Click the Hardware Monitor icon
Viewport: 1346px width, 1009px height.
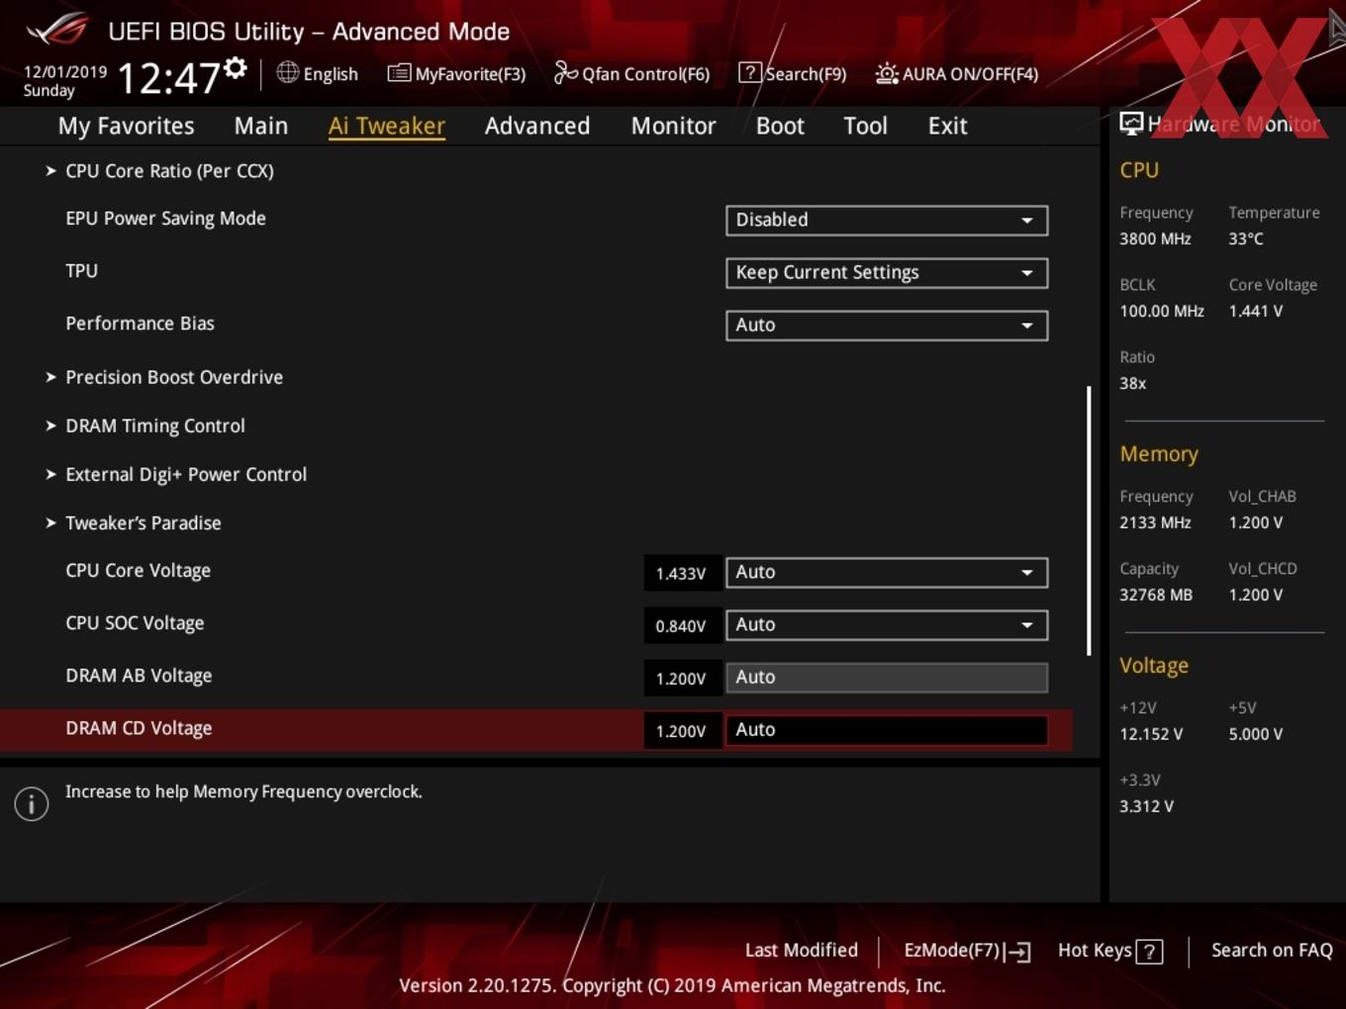point(1130,123)
